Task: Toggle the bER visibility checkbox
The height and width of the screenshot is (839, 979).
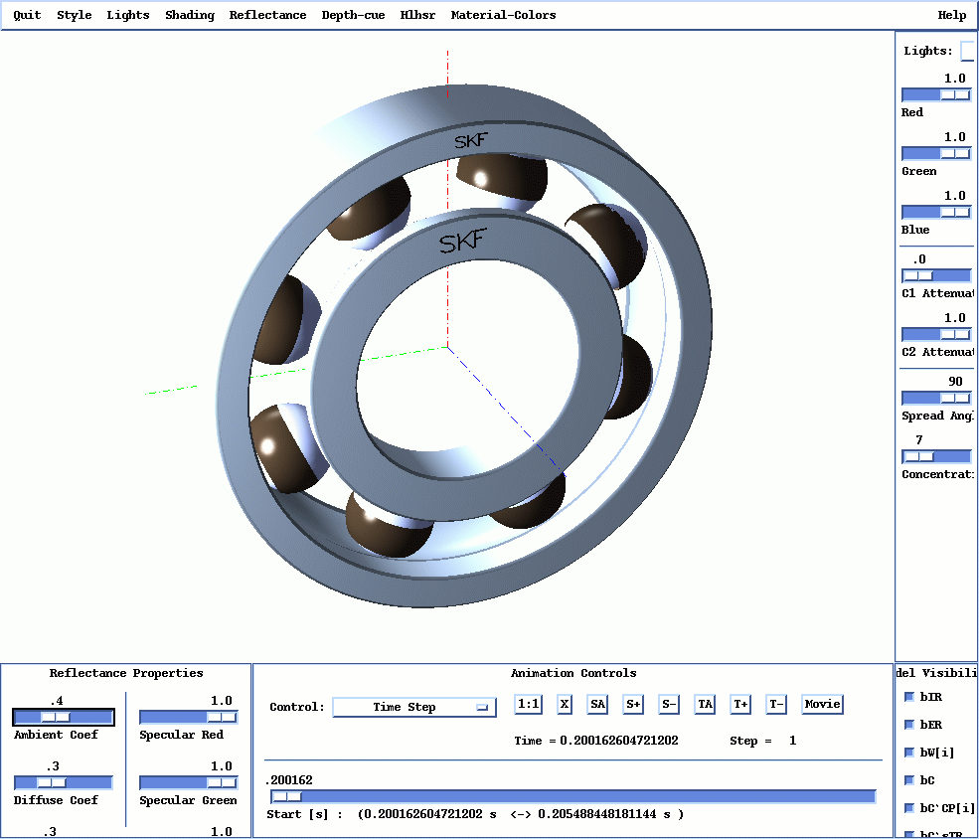Action: click(x=909, y=724)
